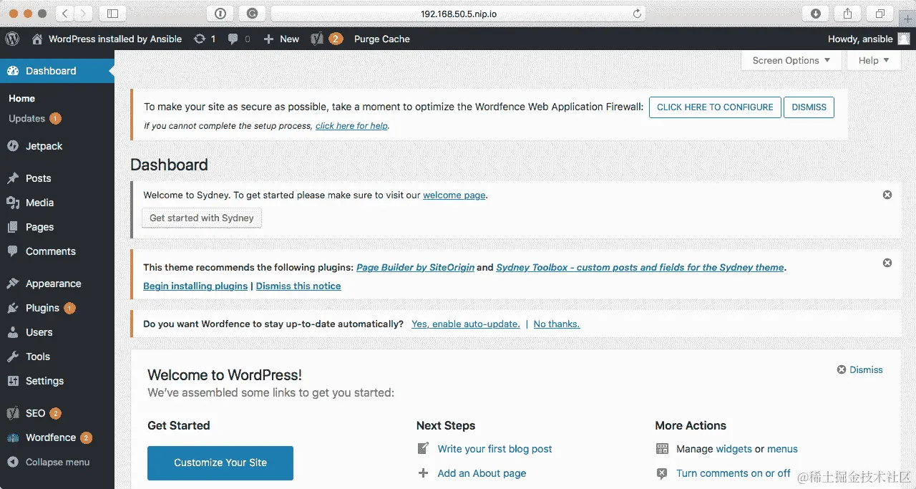Show all Safari tabs overview

(880, 14)
